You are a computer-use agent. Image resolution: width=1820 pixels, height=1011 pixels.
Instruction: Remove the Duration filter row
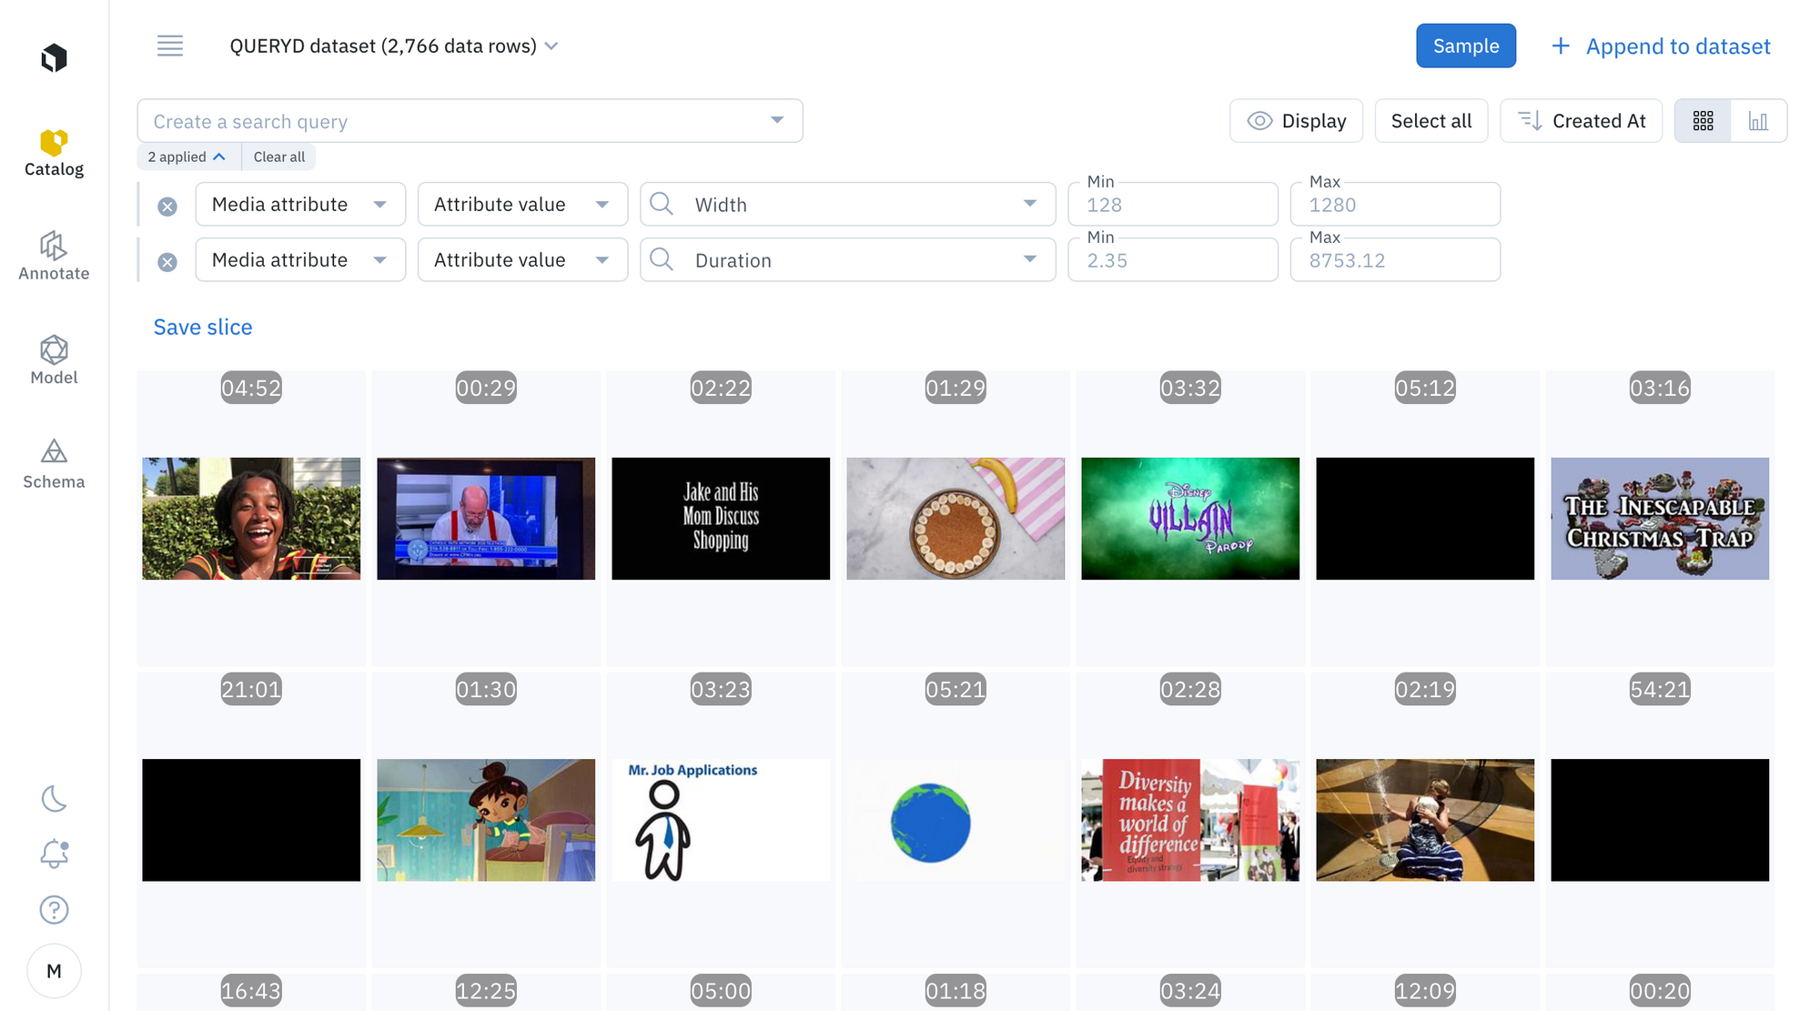tap(167, 262)
